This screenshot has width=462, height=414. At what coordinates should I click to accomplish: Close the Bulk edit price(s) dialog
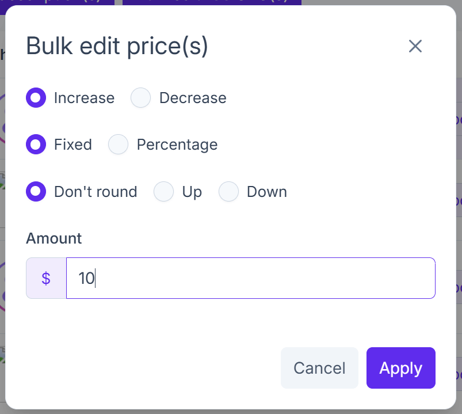coord(415,46)
